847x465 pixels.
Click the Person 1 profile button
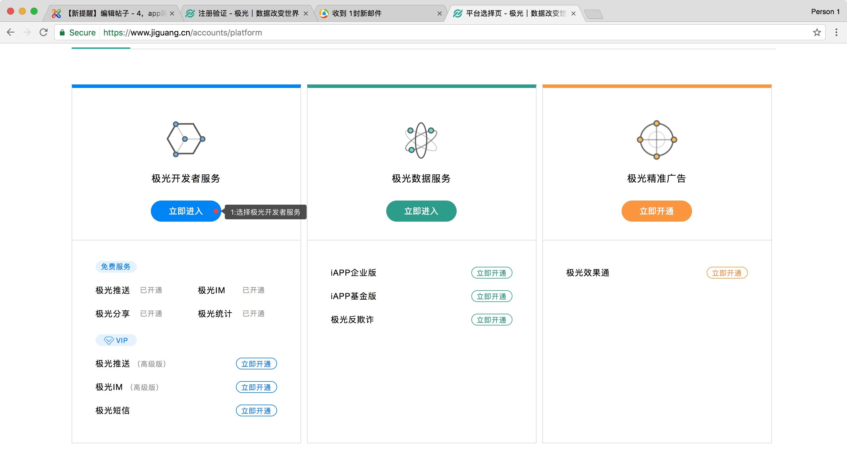(825, 11)
